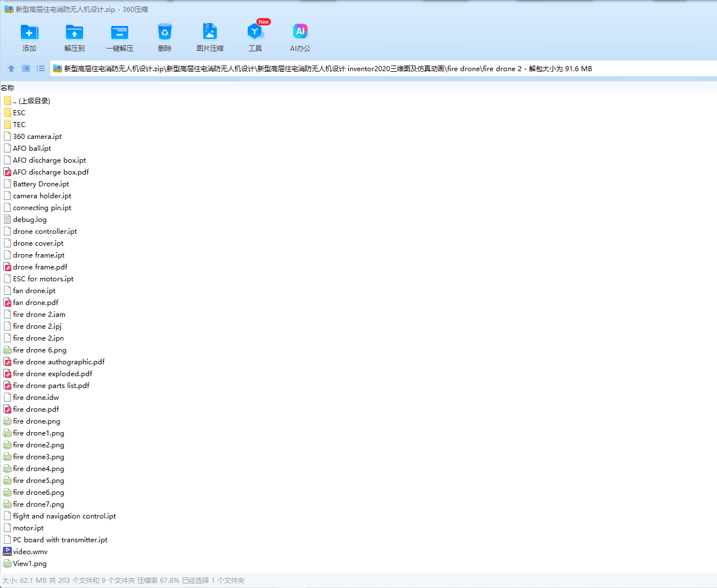Select file fire drone 2.ipn
This screenshot has height=588, width=717.
[x=33, y=338]
